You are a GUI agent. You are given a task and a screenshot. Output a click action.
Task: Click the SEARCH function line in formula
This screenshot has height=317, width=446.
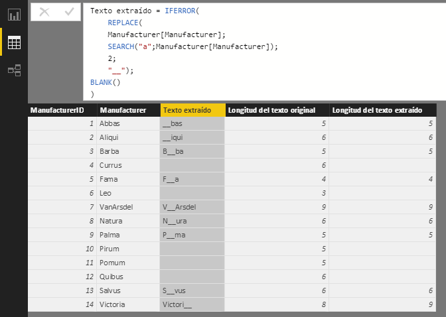point(192,46)
